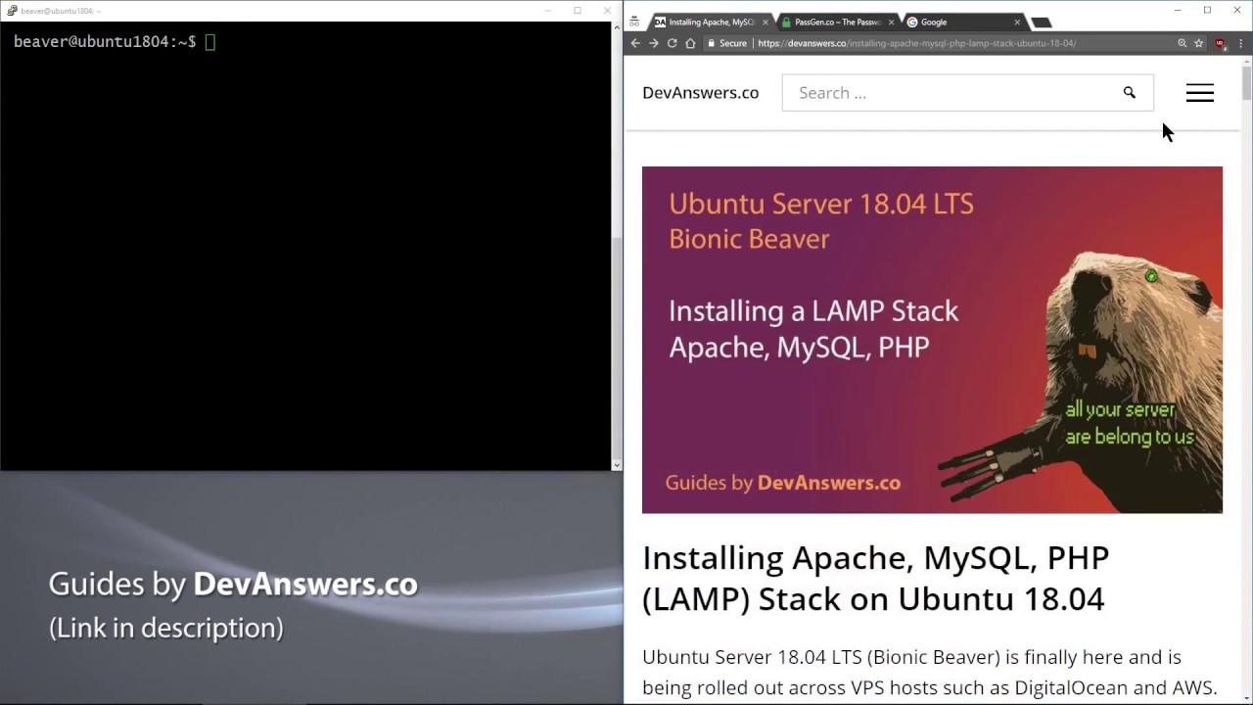Open the zoom indicator in the address bar
This screenshot has height=705, width=1253.
point(1182,43)
